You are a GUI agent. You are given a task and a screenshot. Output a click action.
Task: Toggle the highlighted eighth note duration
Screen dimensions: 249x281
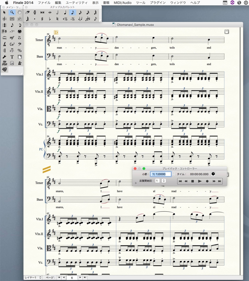[72, 12]
